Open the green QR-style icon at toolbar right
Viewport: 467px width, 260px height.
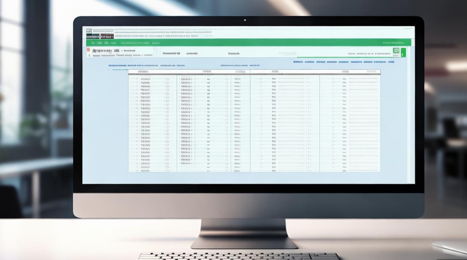[x=396, y=51]
